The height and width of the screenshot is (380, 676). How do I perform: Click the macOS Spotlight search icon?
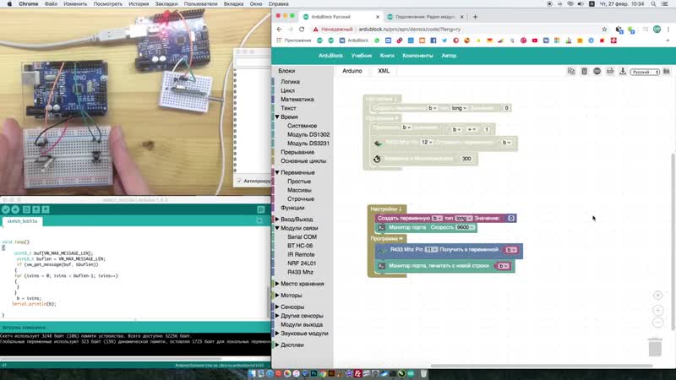pos(653,4)
